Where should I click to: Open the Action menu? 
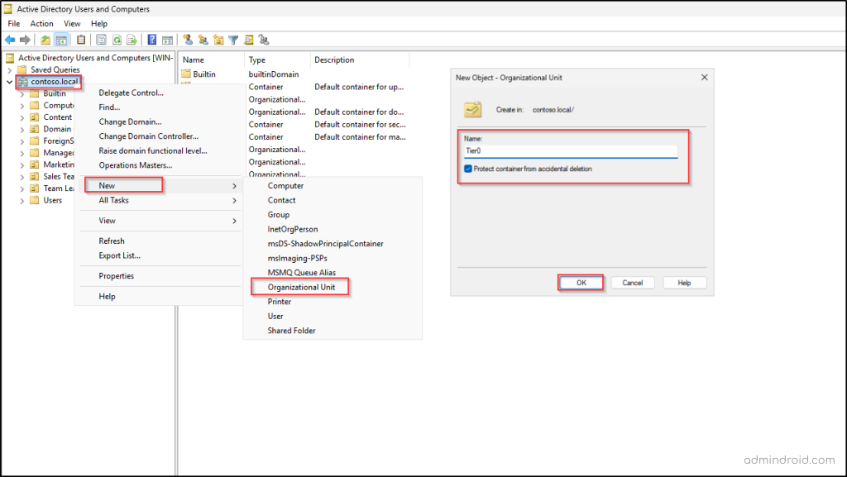41,23
